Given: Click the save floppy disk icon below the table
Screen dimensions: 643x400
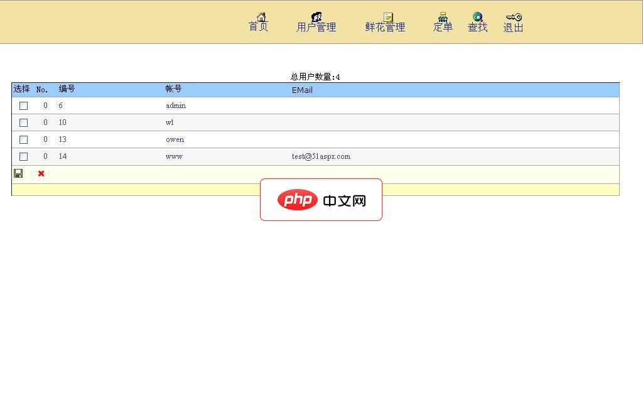Looking at the screenshot, I should click(x=18, y=173).
